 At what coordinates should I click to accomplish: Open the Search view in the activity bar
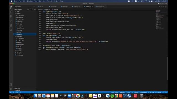point(11,12)
